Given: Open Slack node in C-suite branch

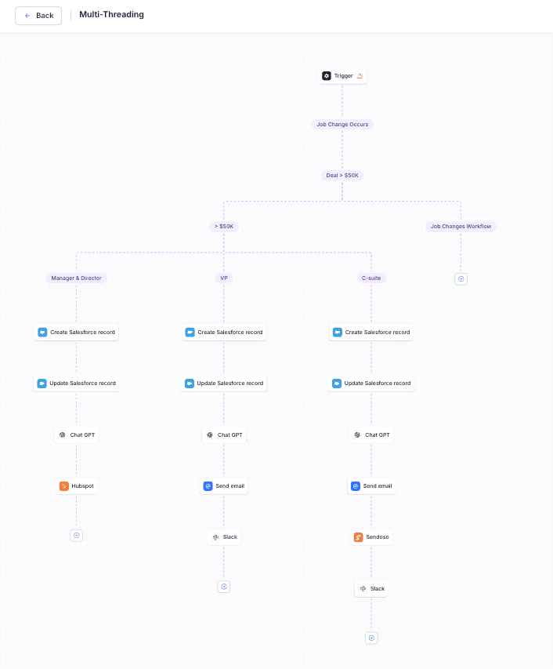Looking at the screenshot, I should click(371, 589).
